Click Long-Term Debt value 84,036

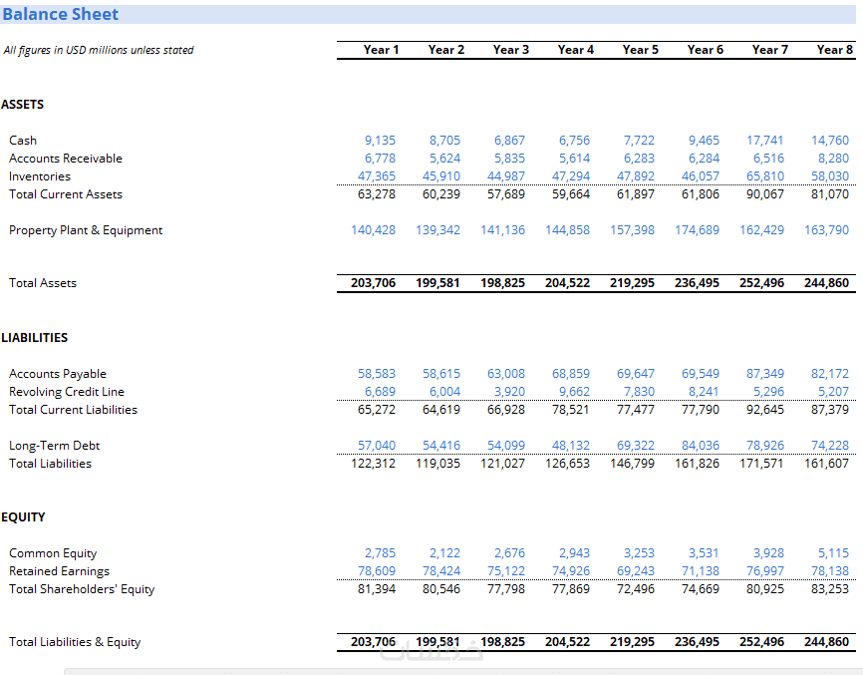(x=701, y=446)
